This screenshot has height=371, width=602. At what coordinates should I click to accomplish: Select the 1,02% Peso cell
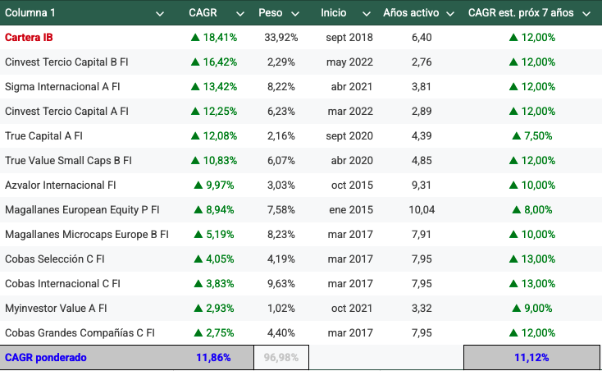tap(281, 308)
